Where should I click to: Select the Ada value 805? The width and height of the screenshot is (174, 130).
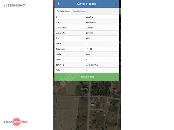click(x=88, y=38)
